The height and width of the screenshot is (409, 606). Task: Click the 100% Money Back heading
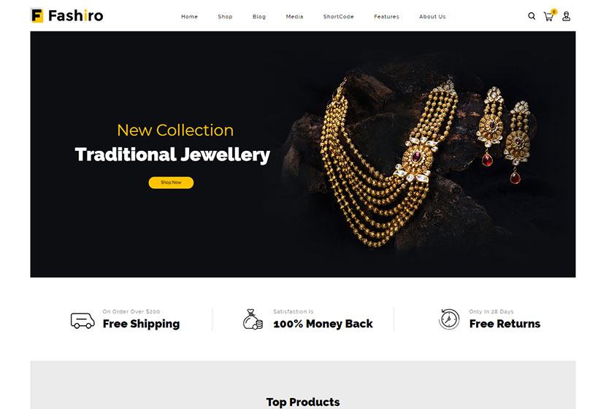pos(323,324)
